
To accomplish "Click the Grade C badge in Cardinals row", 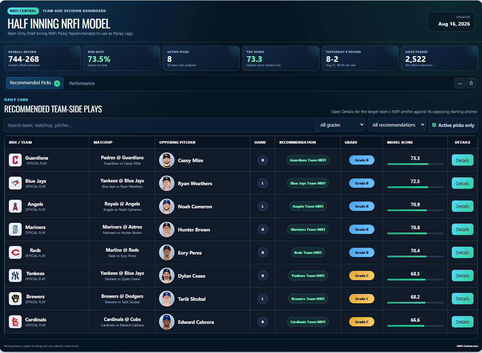I will (x=362, y=322).
